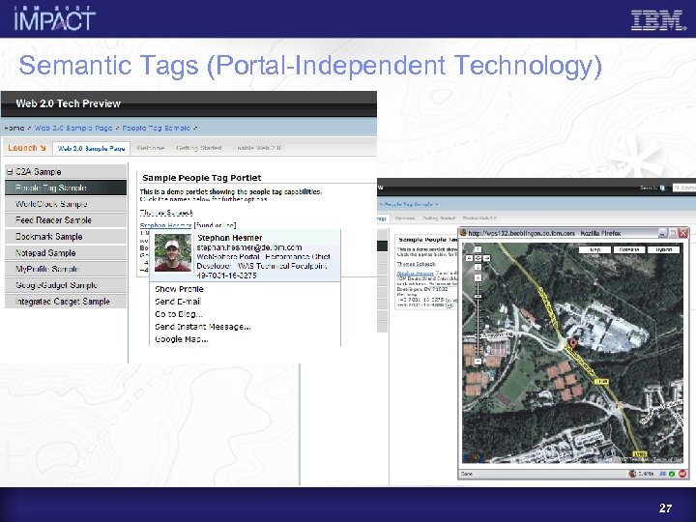Click the map zoom slider handle
696x522 pixels.
pos(478,296)
